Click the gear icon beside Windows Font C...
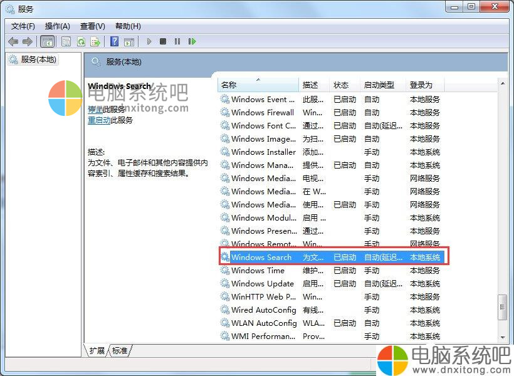514x376 pixels. 225,125
